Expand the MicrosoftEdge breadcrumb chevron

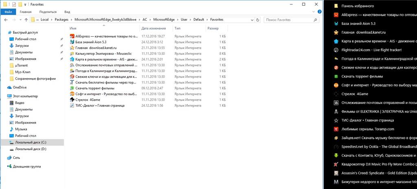pos(178,20)
